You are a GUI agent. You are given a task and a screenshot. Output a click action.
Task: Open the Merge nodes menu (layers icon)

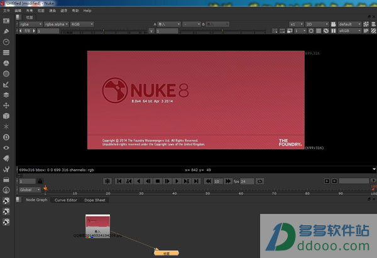[6, 95]
